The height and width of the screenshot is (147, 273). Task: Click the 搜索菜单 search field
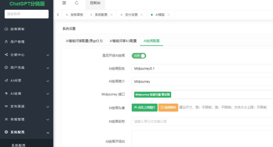click(27, 14)
